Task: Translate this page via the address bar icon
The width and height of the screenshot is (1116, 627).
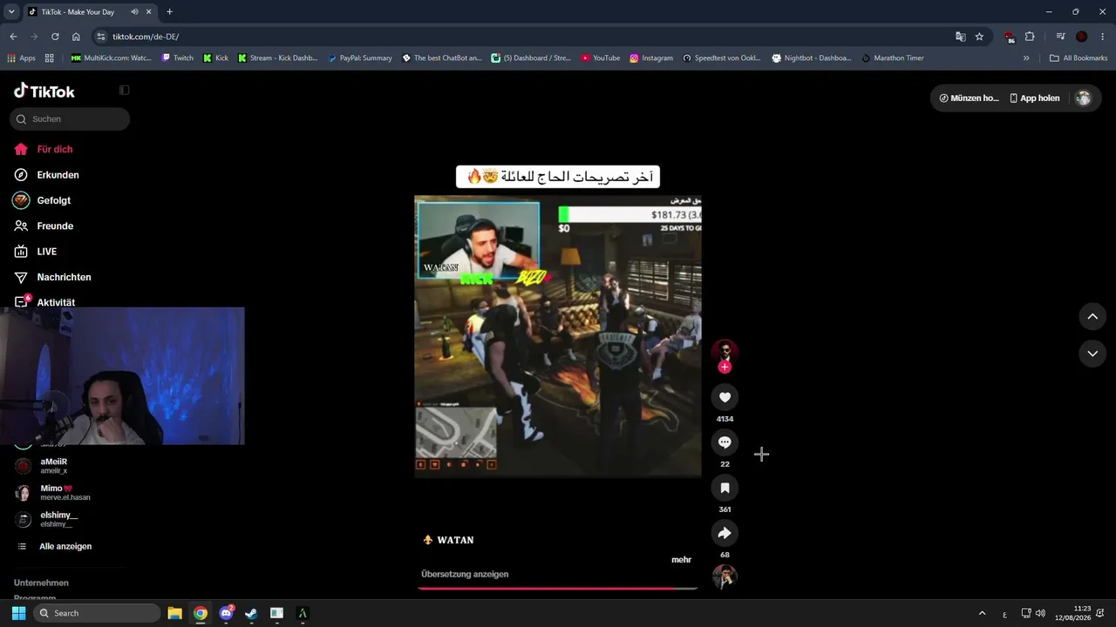Action: coord(960,37)
